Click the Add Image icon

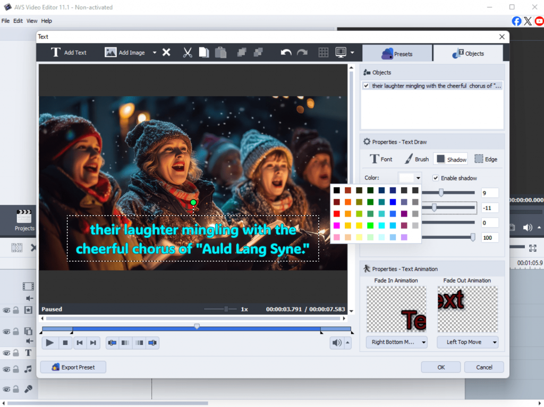pyautogui.click(x=110, y=53)
